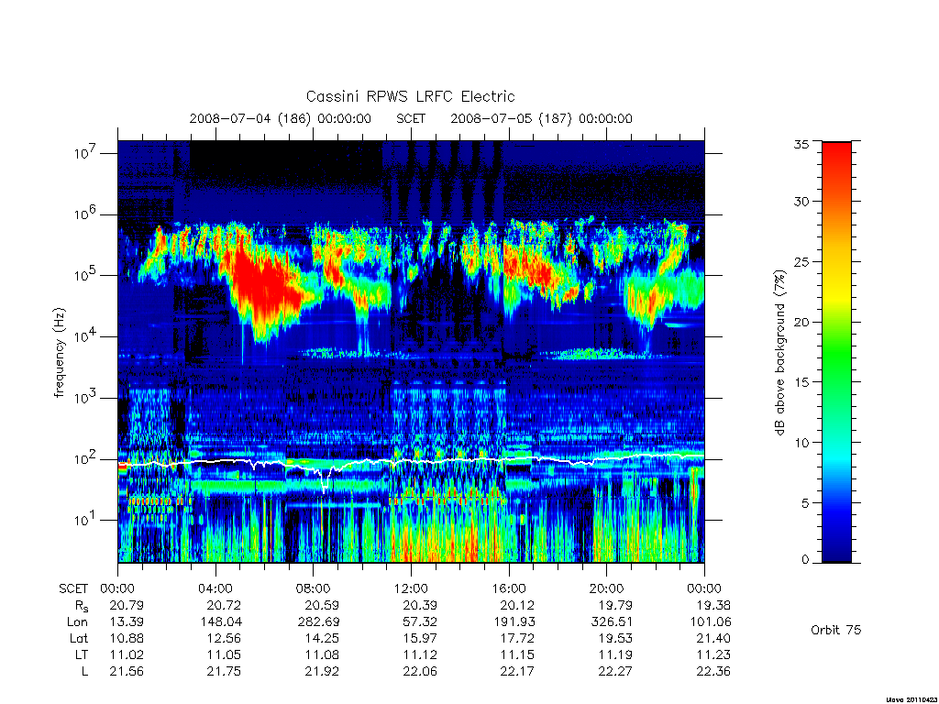
Task: Click the frequency tick label 10^3
Action: point(85,398)
